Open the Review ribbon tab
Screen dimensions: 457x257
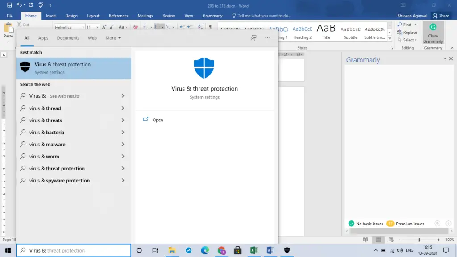point(168,16)
